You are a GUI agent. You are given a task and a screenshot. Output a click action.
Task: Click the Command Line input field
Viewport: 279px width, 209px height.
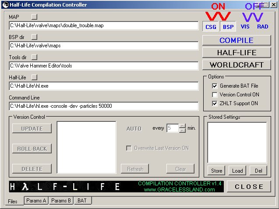click(x=104, y=106)
